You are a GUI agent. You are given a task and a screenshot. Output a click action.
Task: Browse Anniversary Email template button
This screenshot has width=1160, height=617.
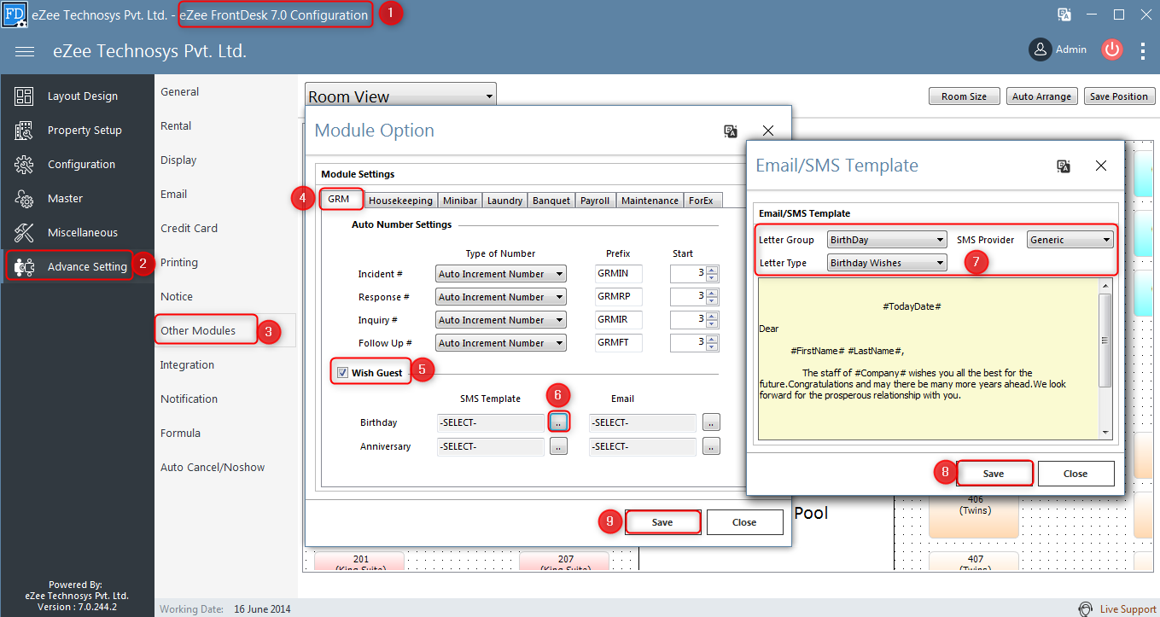(x=711, y=446)
